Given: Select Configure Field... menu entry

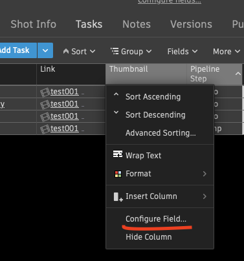Looking at the screenshot, I should (x=156, y=219).
